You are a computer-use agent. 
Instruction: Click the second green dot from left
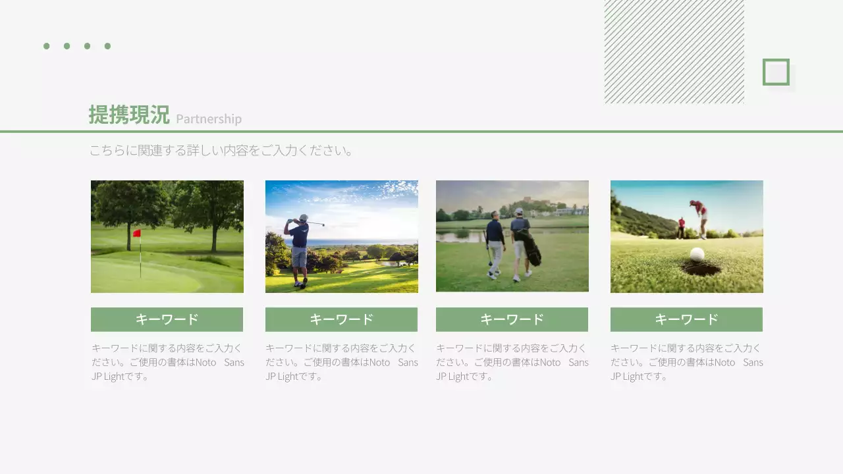click(x=67, y=46)
